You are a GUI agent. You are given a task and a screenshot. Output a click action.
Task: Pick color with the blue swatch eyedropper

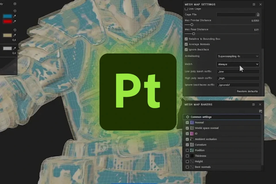[15, 16]
